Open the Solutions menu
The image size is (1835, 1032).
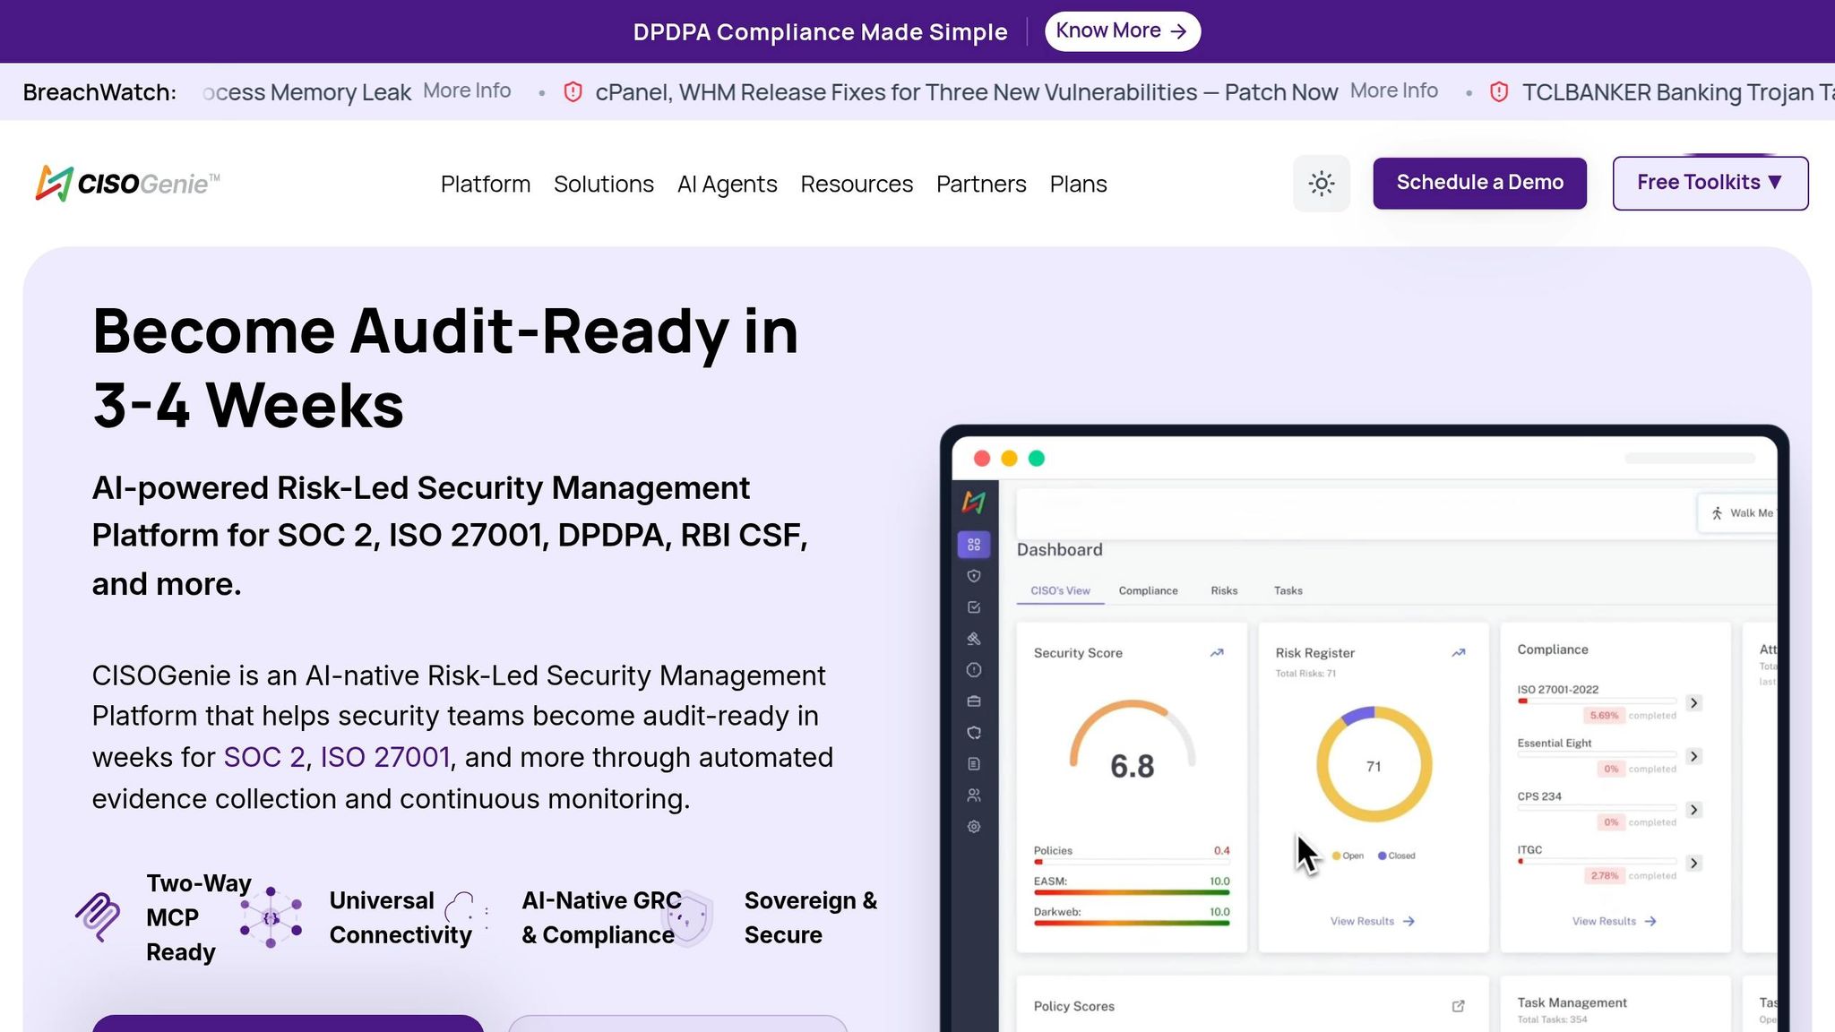[604, 185]
